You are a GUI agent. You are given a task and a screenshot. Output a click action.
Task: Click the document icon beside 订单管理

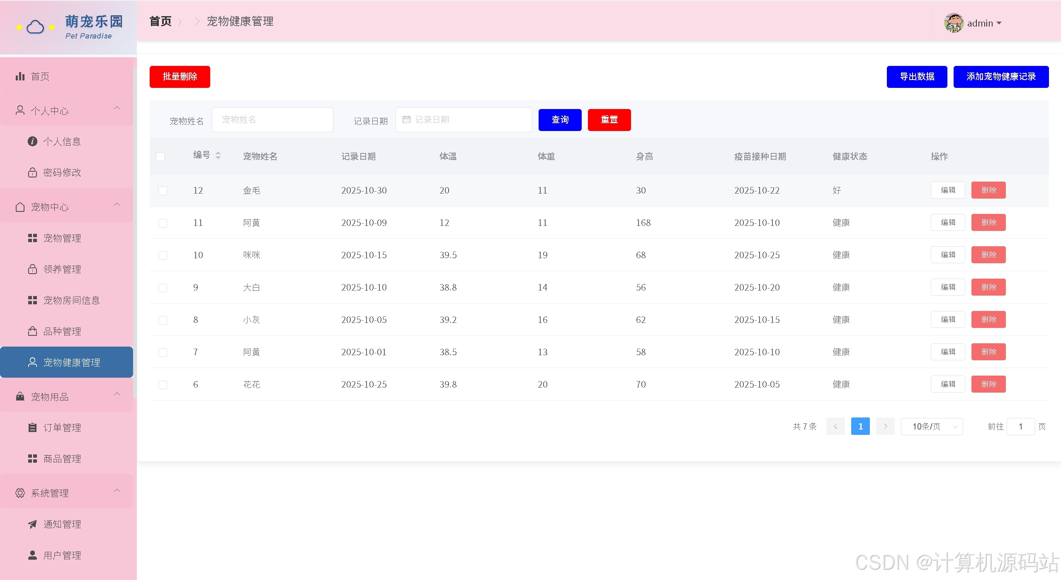pos(32,427)
